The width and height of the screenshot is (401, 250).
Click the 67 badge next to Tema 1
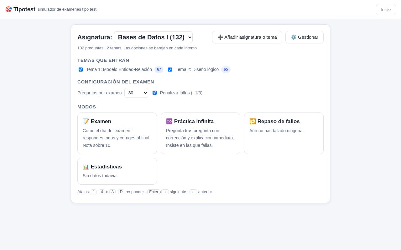click(x=159, y=69)
